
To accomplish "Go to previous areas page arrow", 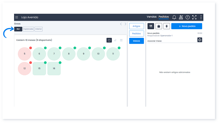I will (x=121, y=24).
